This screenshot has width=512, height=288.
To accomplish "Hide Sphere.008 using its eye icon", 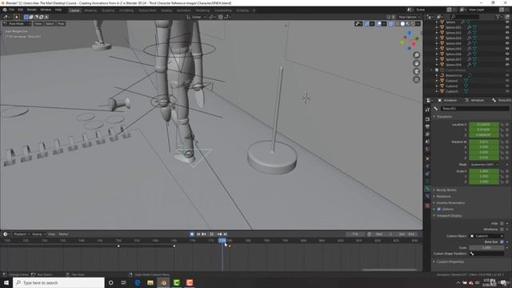I will click(x=507, y=65).
